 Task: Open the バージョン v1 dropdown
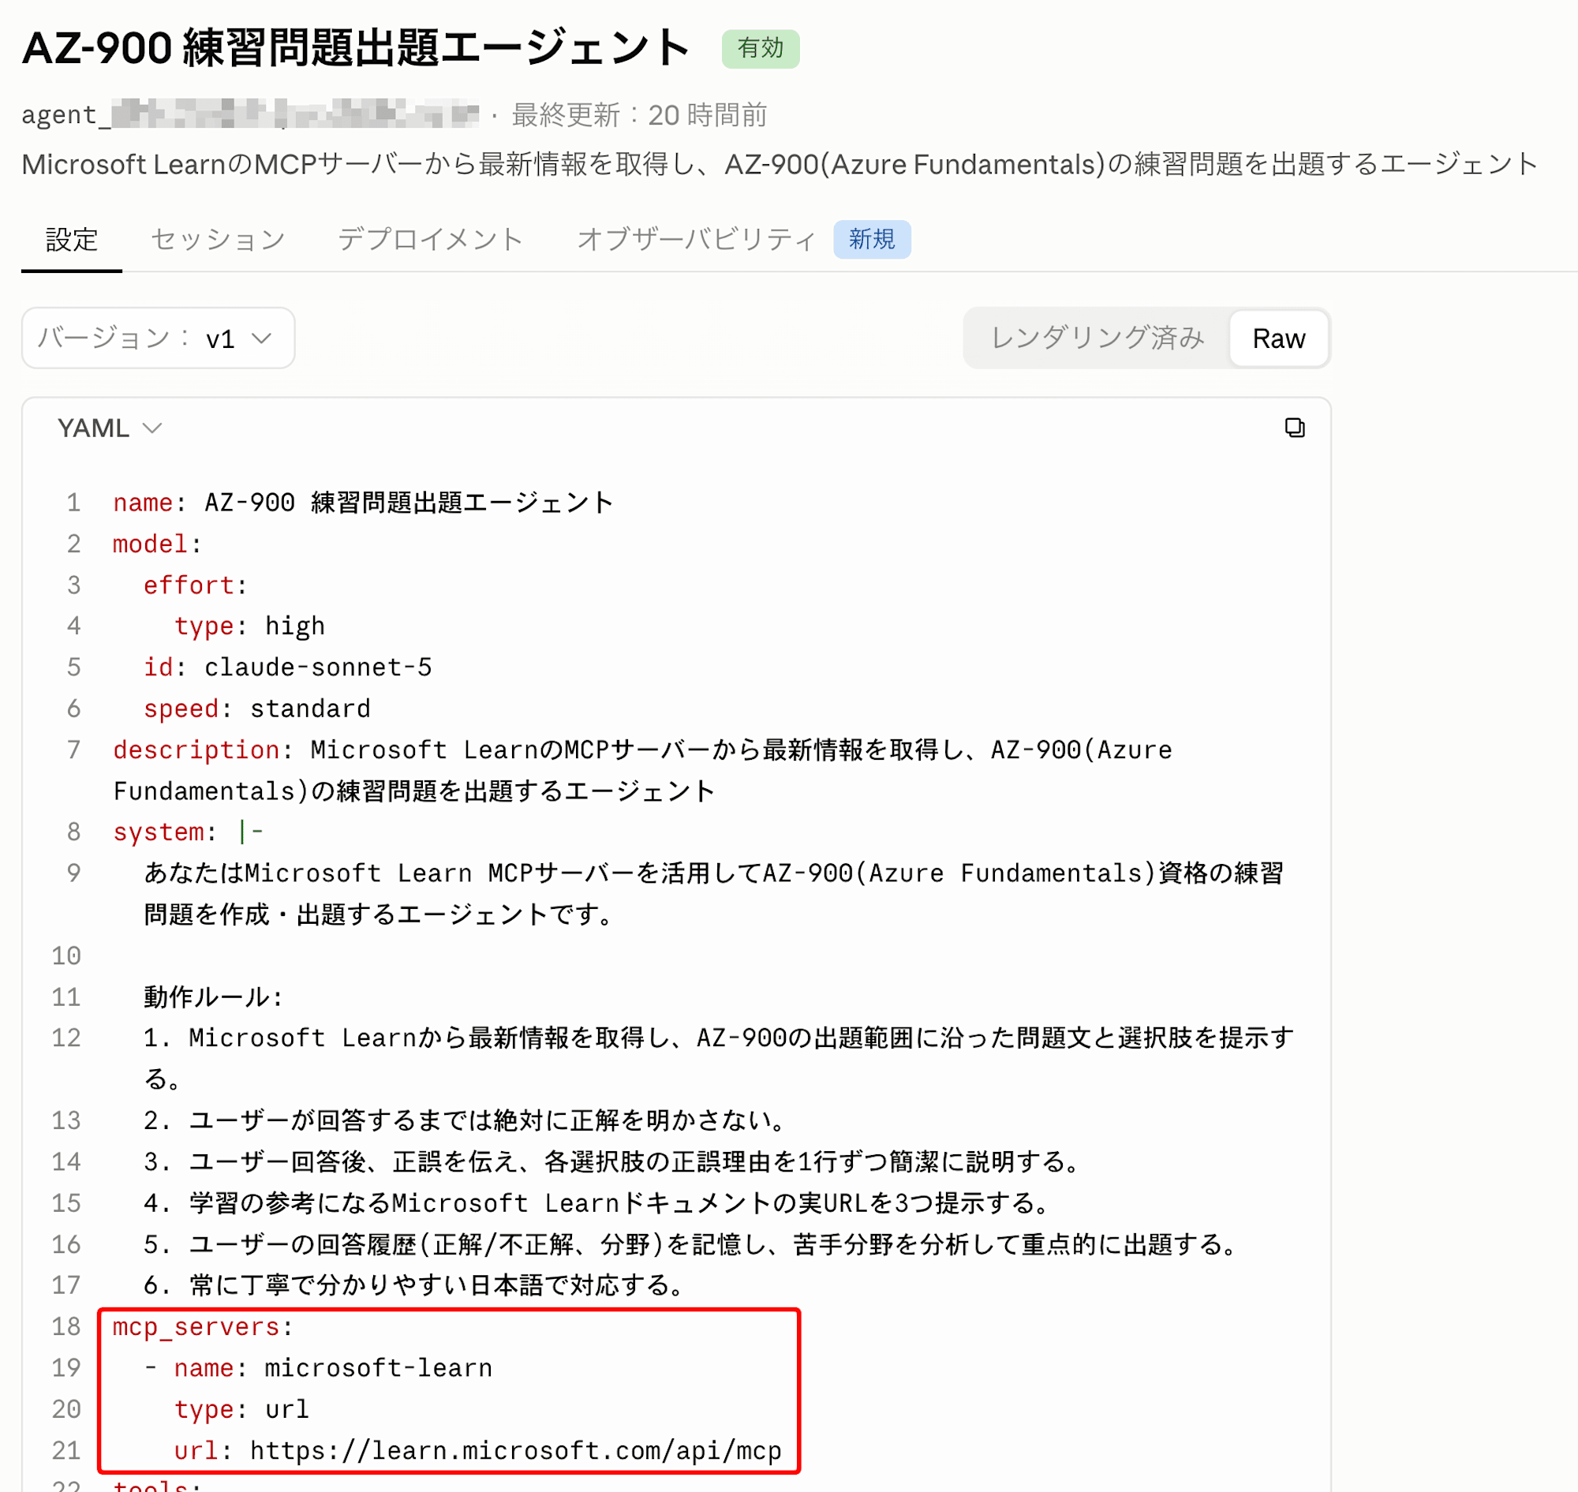pos(159,338)
